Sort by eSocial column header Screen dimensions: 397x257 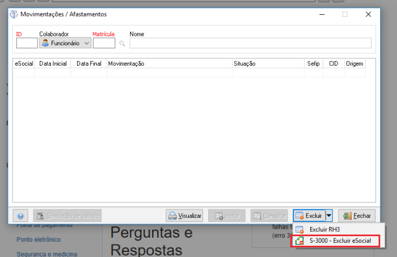[24, 64]
